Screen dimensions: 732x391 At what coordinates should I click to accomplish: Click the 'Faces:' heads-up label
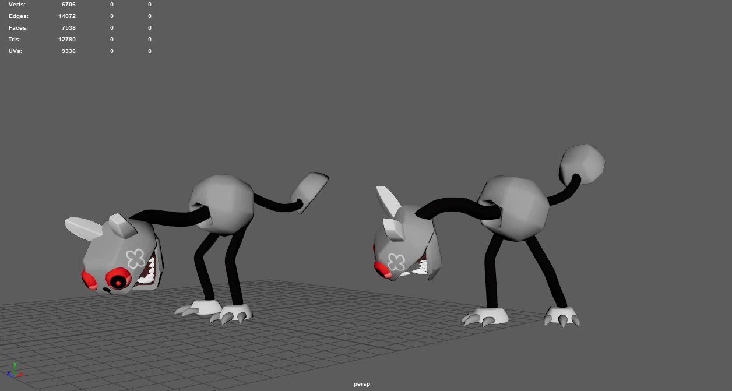coord(18,28)
